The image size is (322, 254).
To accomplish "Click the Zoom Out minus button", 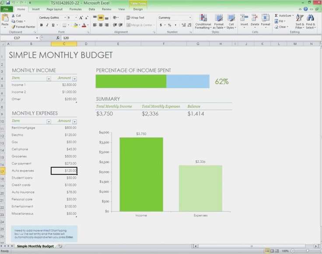I will 292,250.
